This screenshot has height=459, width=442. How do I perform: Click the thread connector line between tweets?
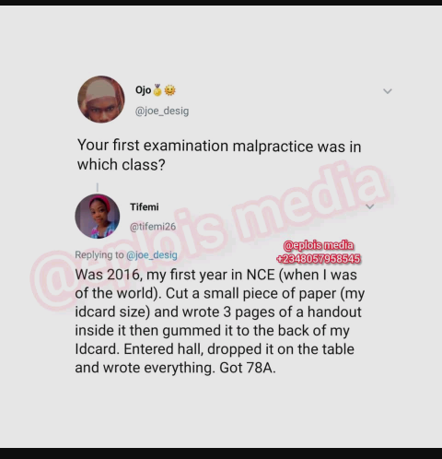click(98, 187)
